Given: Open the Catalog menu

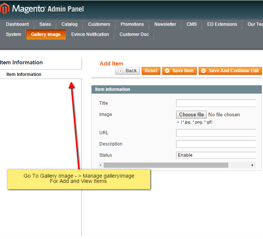Looking at the screenshot, I should (69, 24).
